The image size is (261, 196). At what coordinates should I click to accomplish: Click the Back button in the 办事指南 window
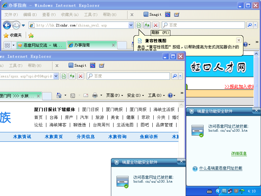7,25
